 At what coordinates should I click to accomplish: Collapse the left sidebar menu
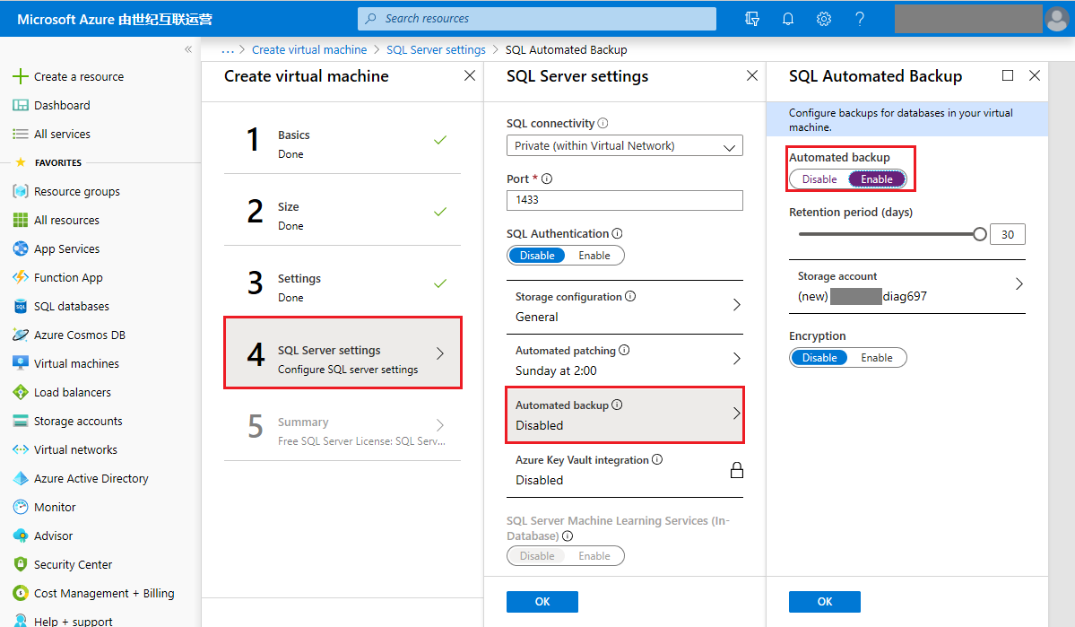pos(188,49)
